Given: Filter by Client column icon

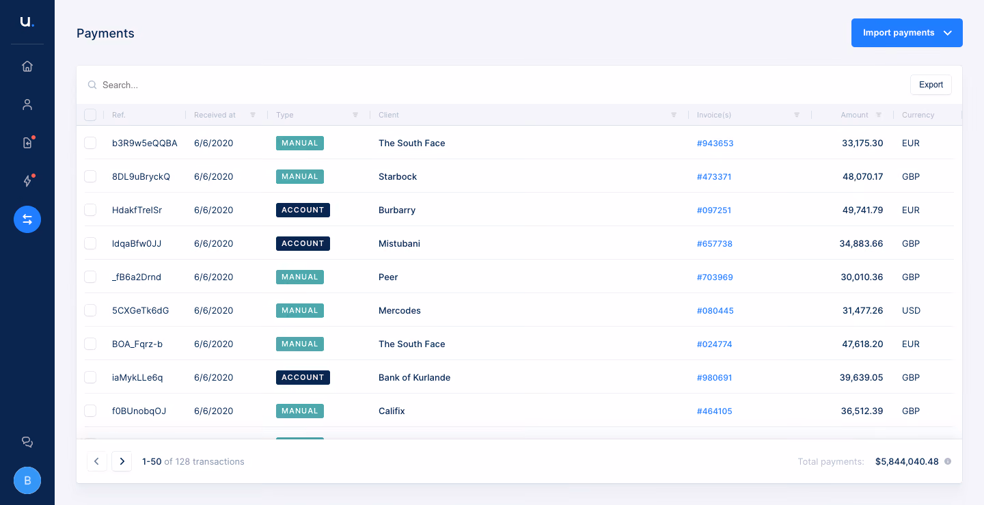Looking at the screenshot, I should tap(674, 115).
